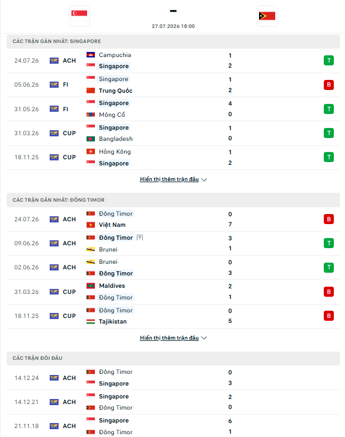The height and width of the screenshot is (437, 345).
Task: Open the Hồng Kông vs Singapore match row
Action: coord(173,158)
